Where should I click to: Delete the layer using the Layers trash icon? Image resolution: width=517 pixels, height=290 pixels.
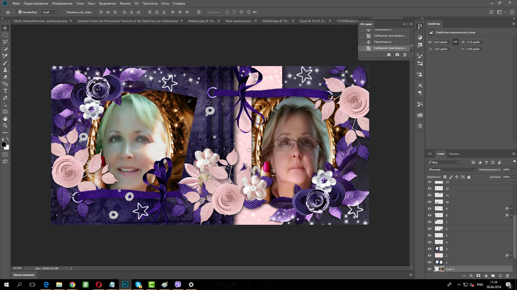point(507,276)
